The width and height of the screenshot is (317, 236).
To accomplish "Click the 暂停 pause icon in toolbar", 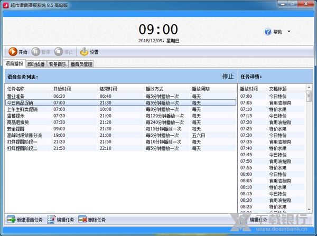I will [36, 52].
